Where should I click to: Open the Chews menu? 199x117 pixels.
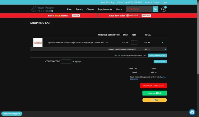point(90,9)
